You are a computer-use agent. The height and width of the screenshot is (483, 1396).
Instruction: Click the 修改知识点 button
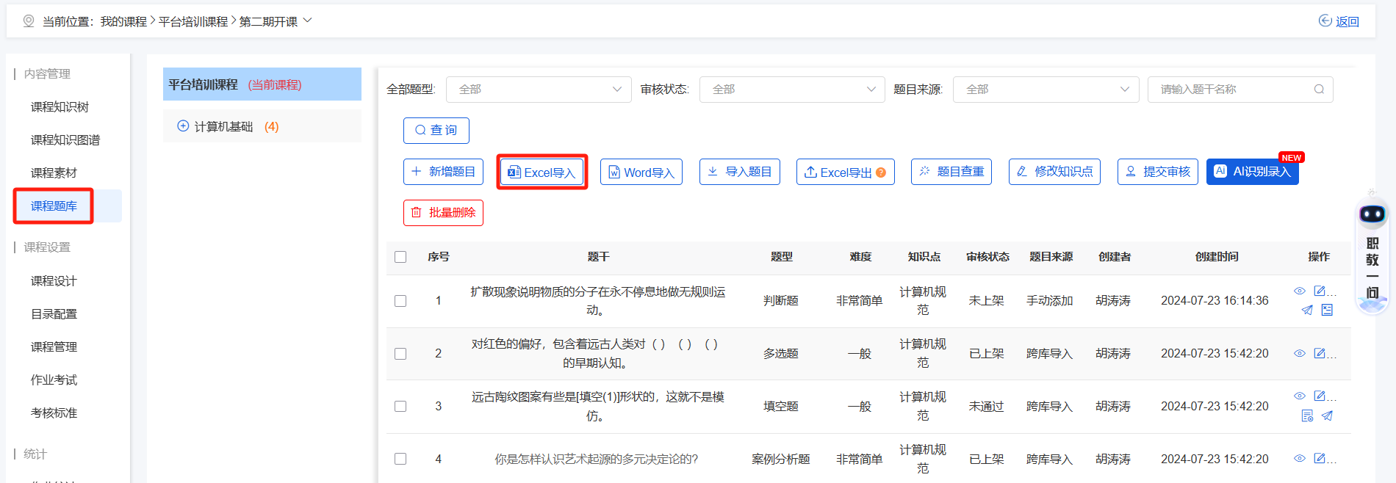click(x=1054, y=172)
